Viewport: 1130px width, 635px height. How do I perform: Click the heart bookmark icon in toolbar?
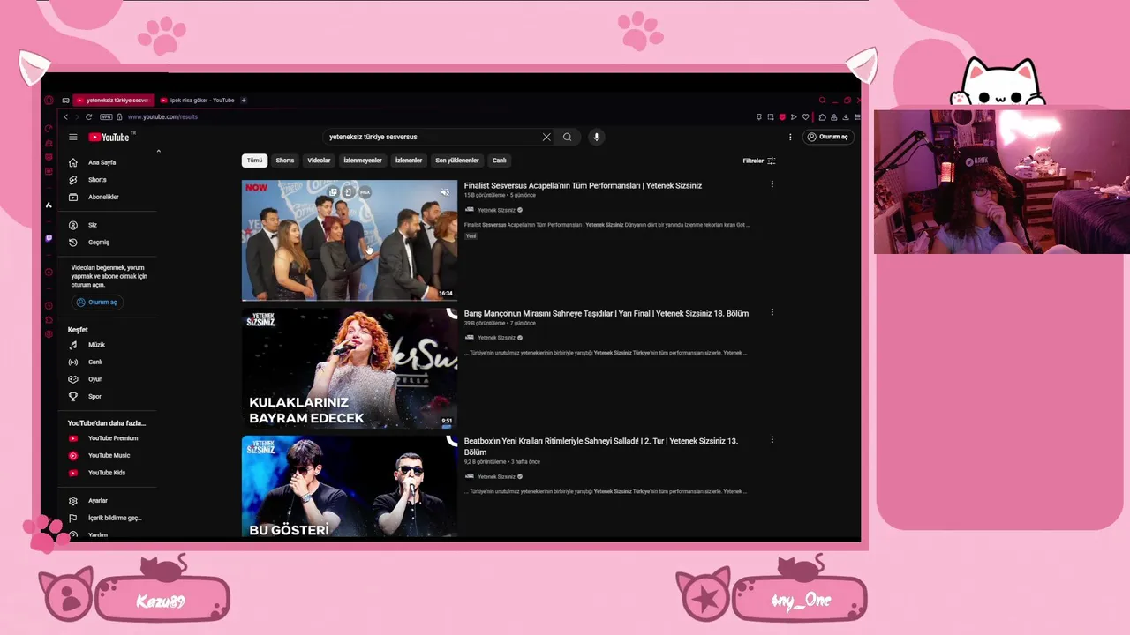tap(805, 117)
